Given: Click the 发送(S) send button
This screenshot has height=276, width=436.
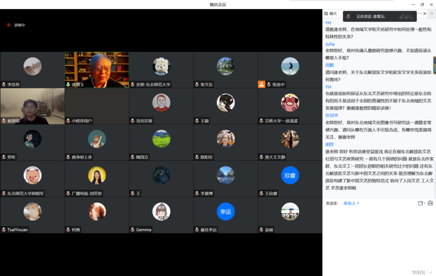Looking at the screenshot, I should (419, 272).
